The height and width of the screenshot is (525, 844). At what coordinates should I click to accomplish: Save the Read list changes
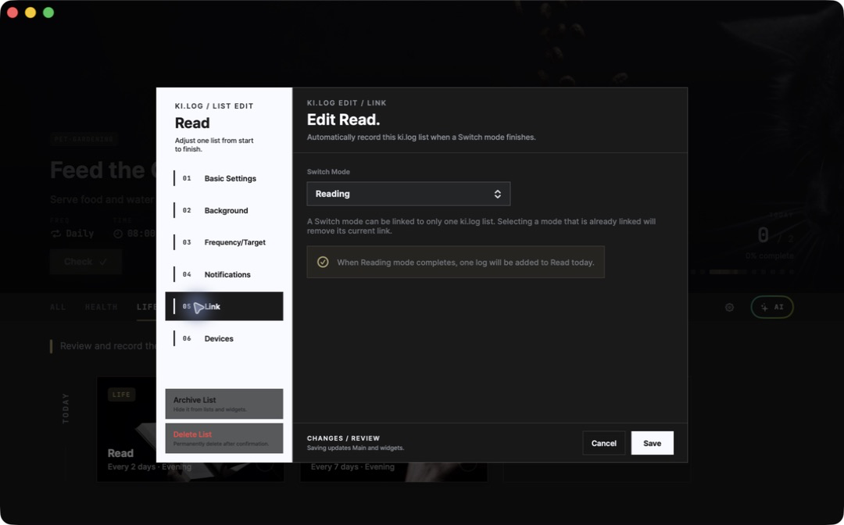pos(652,443)
